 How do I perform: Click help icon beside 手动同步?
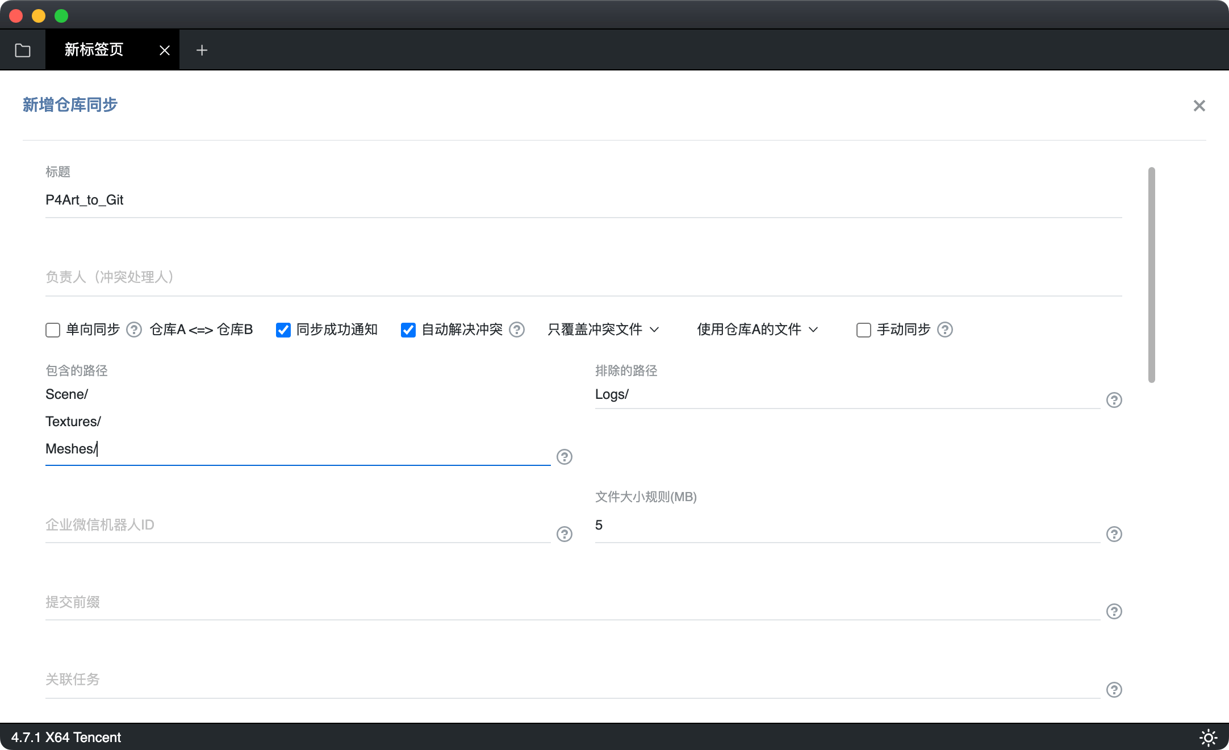945,330
